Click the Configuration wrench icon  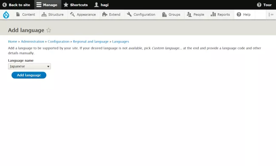pyautogui.click(x=129, y=14)
